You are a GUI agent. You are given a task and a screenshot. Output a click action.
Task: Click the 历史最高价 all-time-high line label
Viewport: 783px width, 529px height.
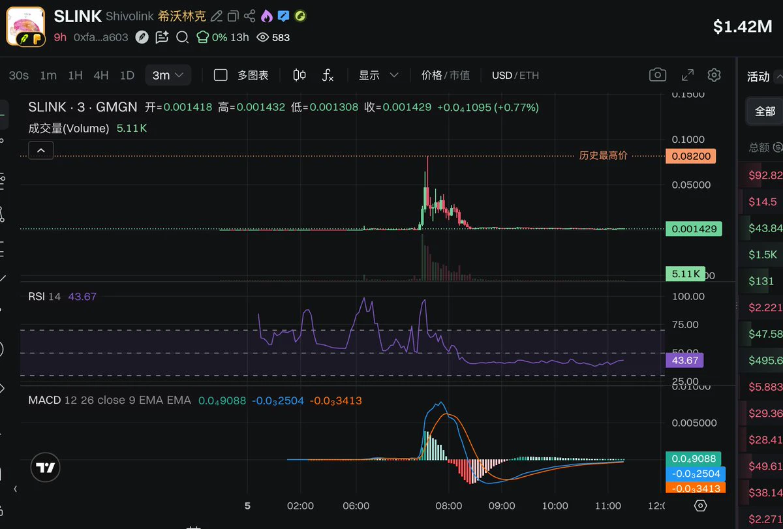[603, 156]
